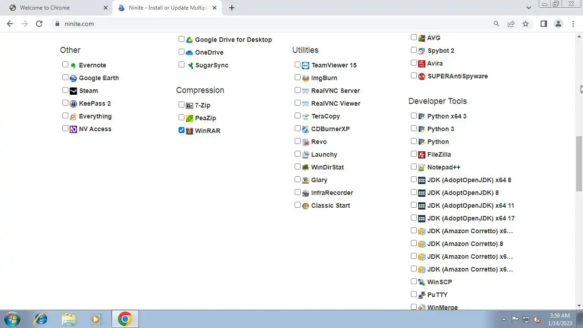Screen dimensions: 583x328
Task: Click the RealVNC Viewer label
Action: [x=336, y=103]
